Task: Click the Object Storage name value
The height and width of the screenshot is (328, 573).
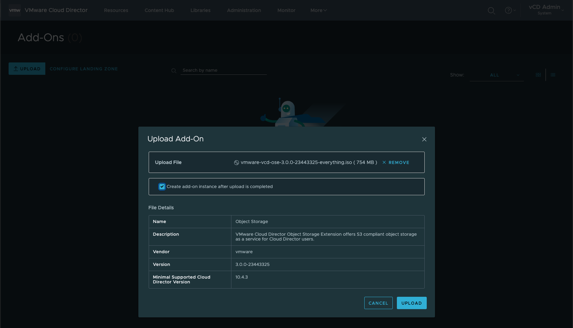Action: (252, 222)
